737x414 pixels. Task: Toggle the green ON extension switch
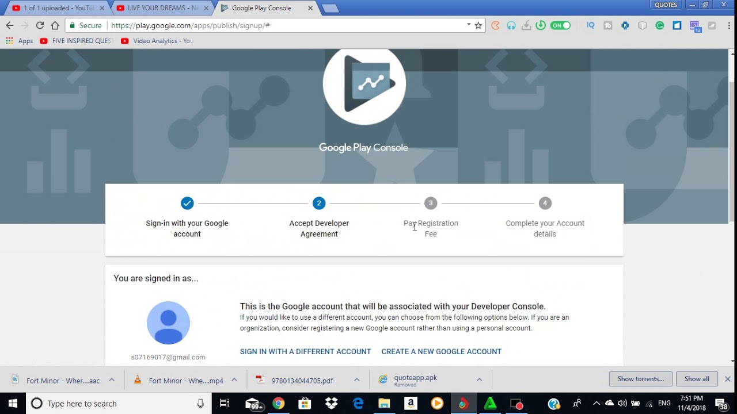[x=560, y=25]
